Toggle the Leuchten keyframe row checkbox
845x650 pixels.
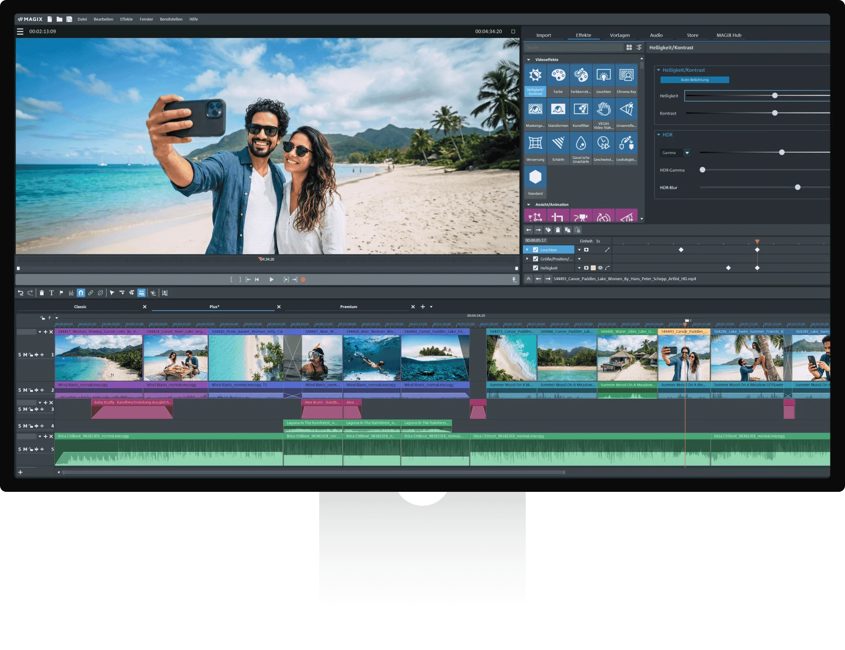click(x=536, y=250)
